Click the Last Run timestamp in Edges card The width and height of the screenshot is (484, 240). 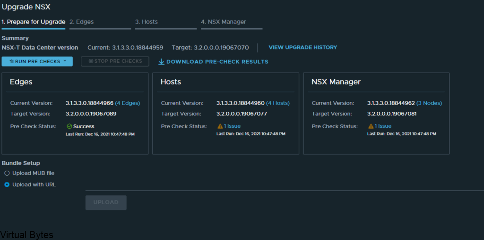point(100,134)
